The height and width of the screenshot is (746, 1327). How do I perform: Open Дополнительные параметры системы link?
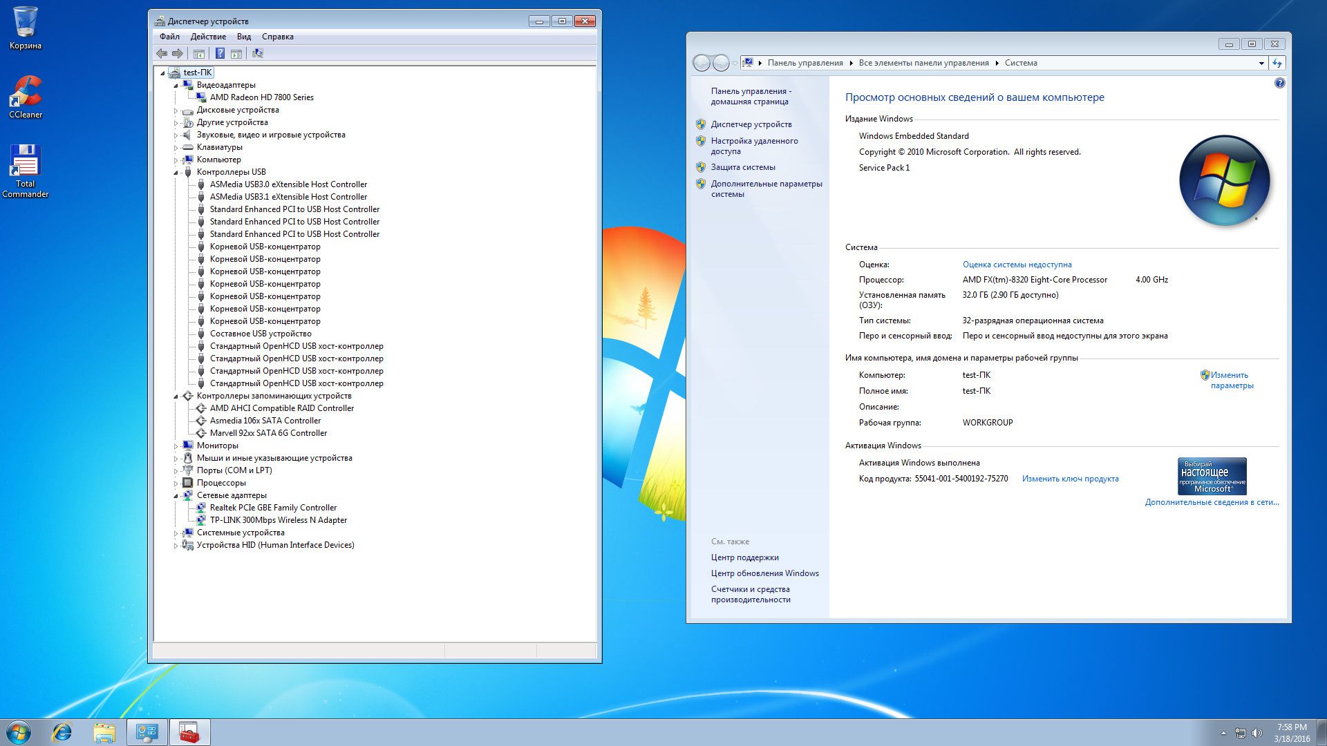[x=766, y=189]
